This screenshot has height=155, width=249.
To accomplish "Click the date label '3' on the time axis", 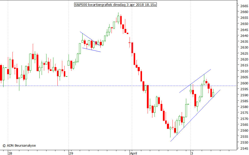I will pos(192,153).
